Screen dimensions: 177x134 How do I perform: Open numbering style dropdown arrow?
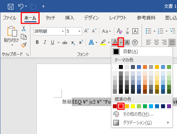pos(166,31)
